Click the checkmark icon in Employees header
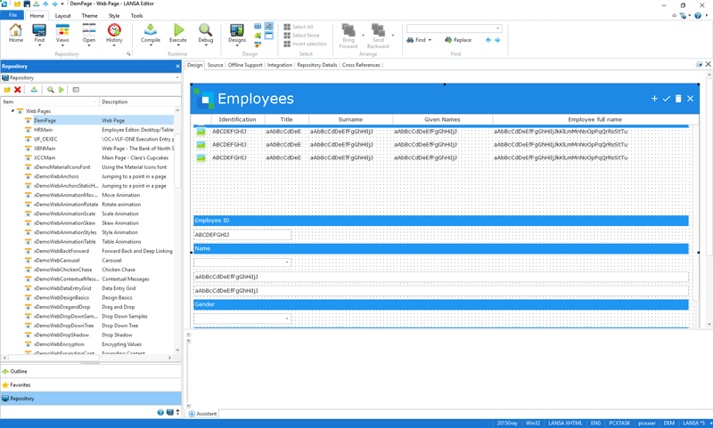The height and width of the screenshot is (428, 713). (x=666, y=99)
